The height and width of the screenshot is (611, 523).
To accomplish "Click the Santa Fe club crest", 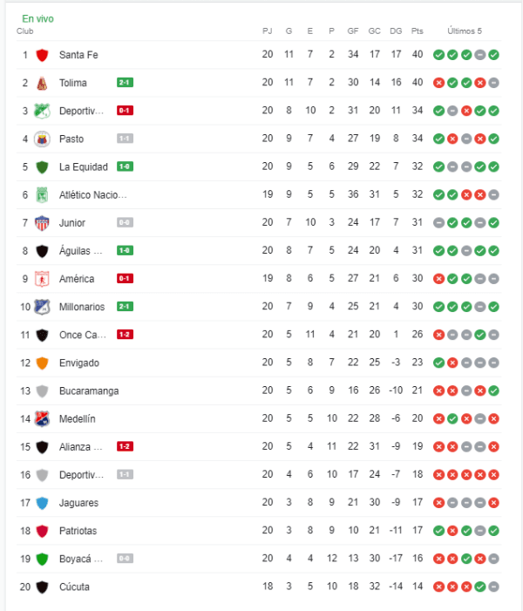I will click(42, 55).
